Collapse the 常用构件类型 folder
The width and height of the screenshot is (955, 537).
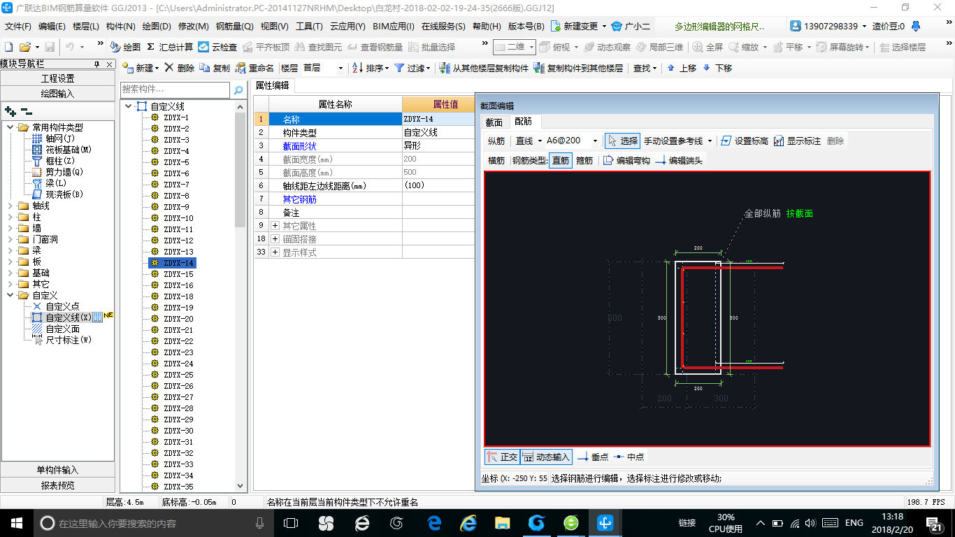pyautogui.click(x=10, y=127)
